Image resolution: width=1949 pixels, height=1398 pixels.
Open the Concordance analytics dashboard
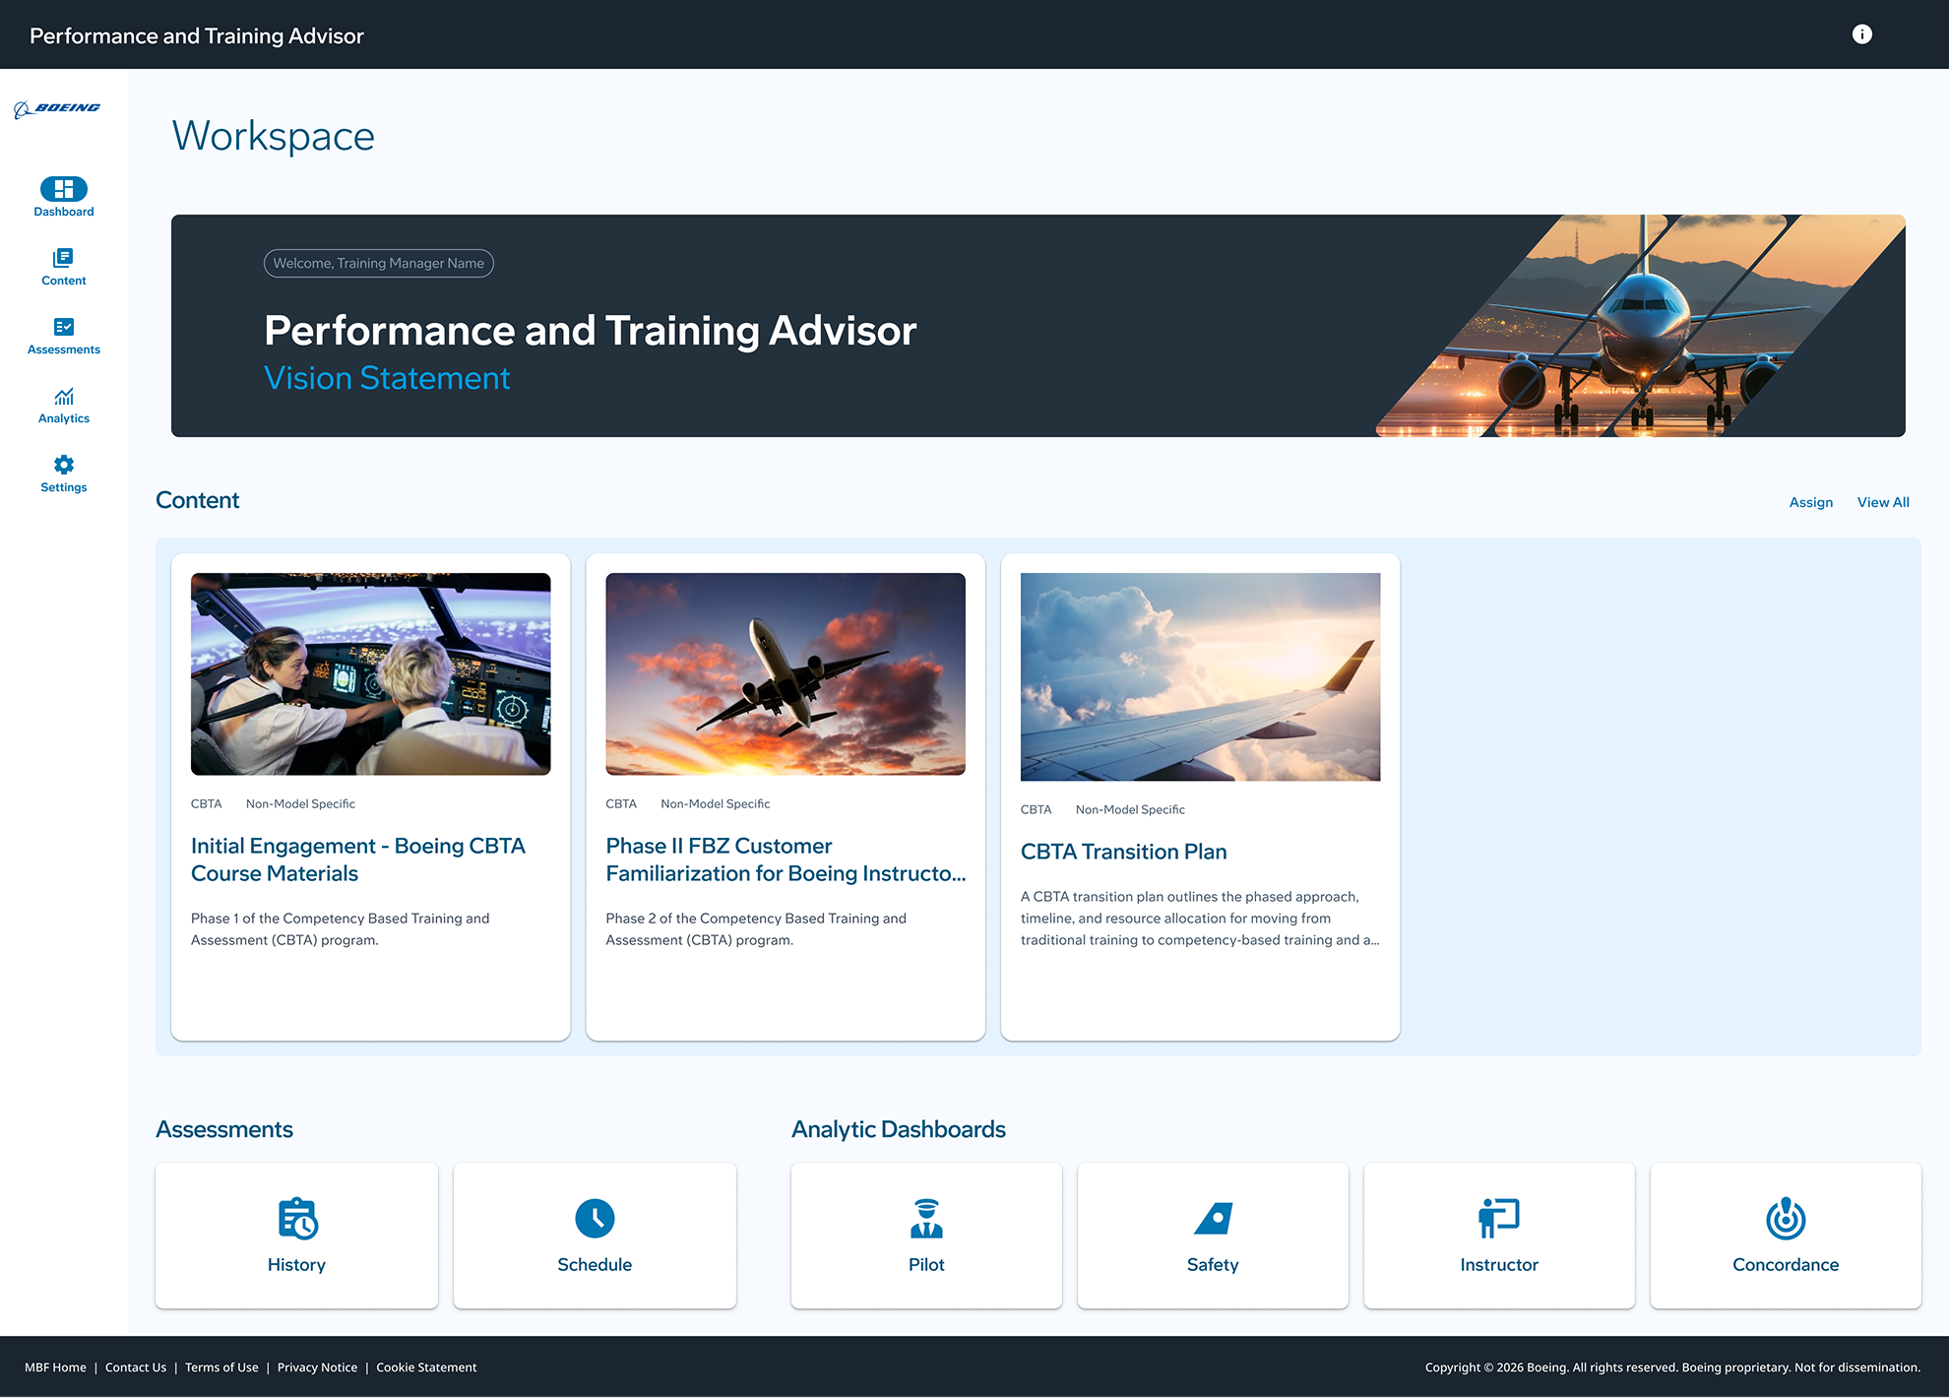pyautogui.click(x=1786, y=1236)
